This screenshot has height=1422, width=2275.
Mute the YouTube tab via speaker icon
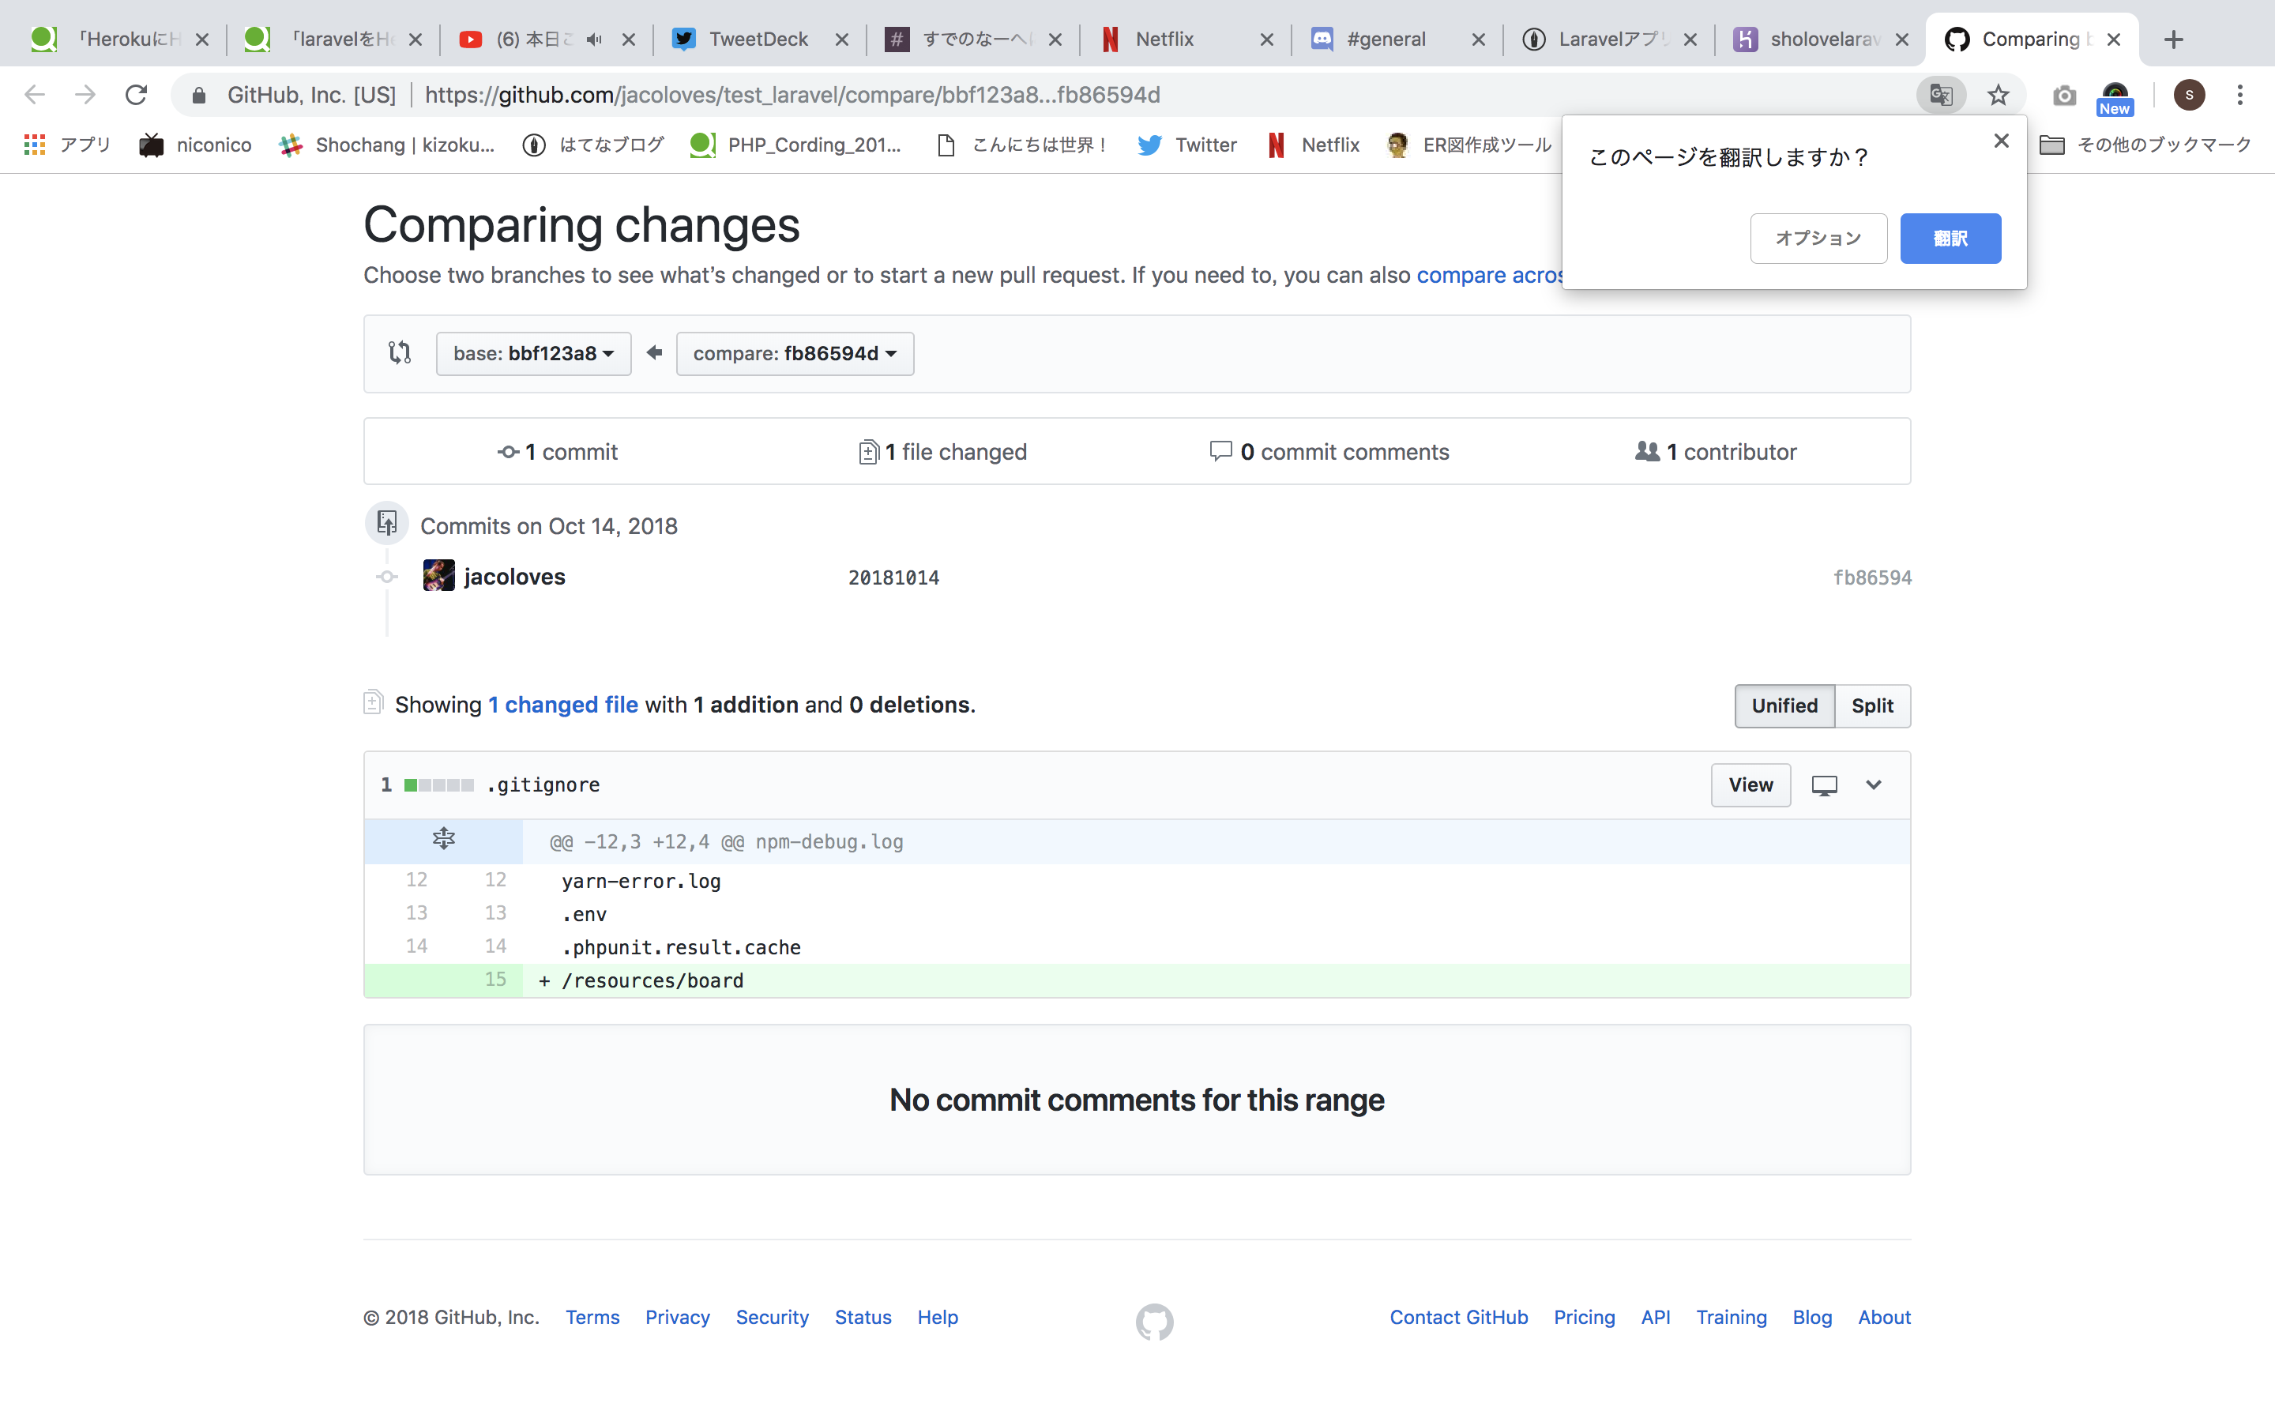[x=593, y=39]
